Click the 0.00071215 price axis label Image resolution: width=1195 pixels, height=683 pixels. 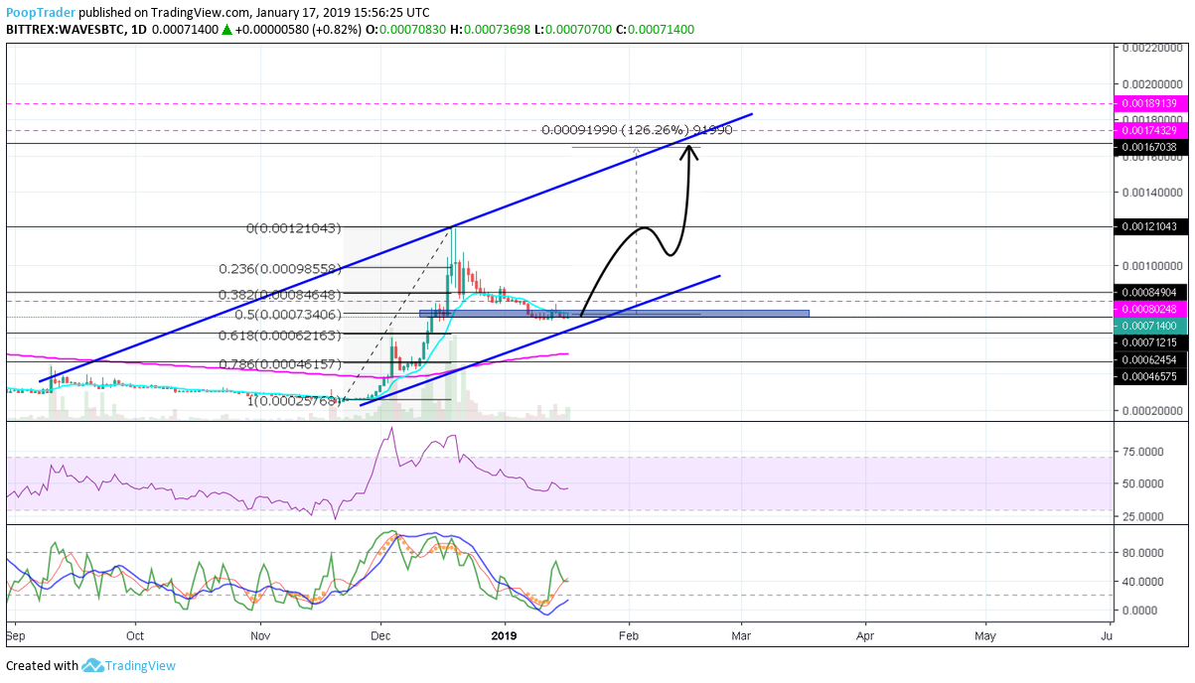[1148, 342]
